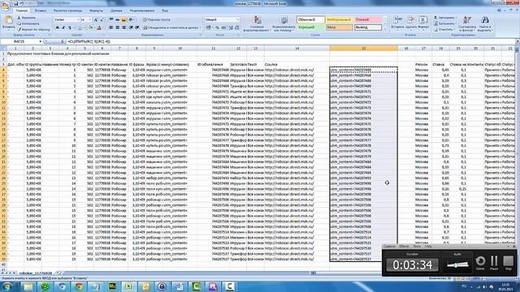Apply the Вывод cell style
The height and width of the screenshot is (292, 520).
[x=368, y=28]
